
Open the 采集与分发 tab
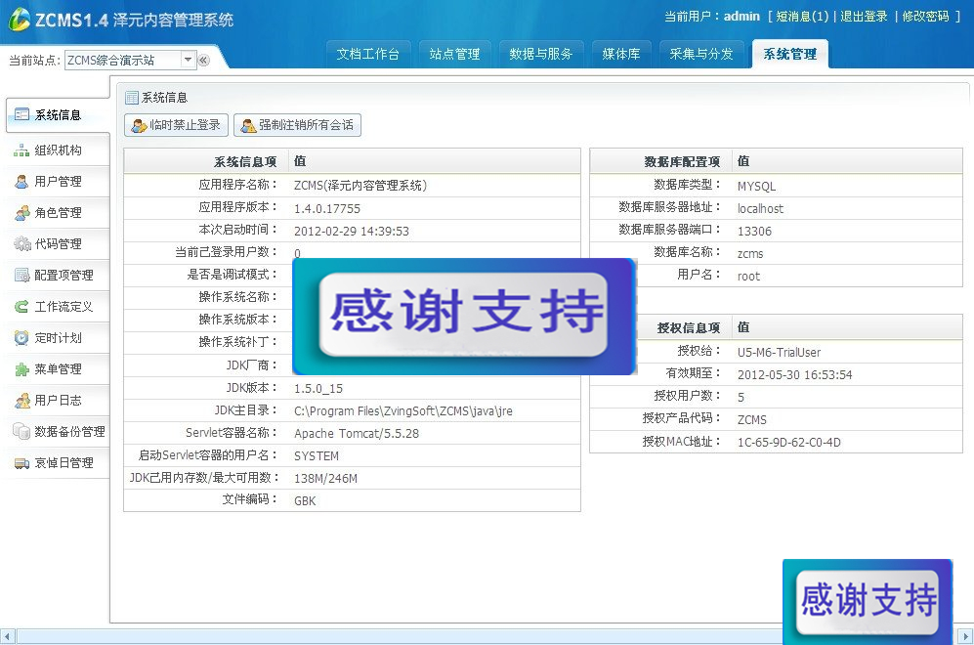[701, 54]
